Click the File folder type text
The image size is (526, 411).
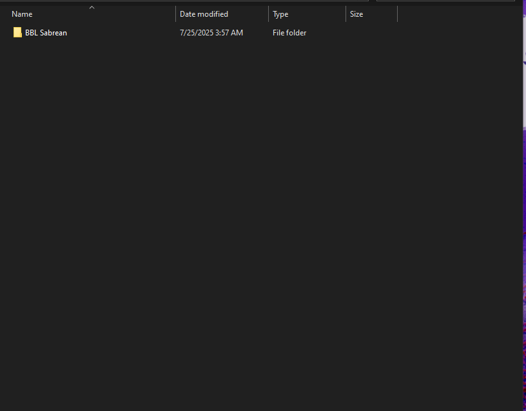pyautogui.click(x=289, y=33)
